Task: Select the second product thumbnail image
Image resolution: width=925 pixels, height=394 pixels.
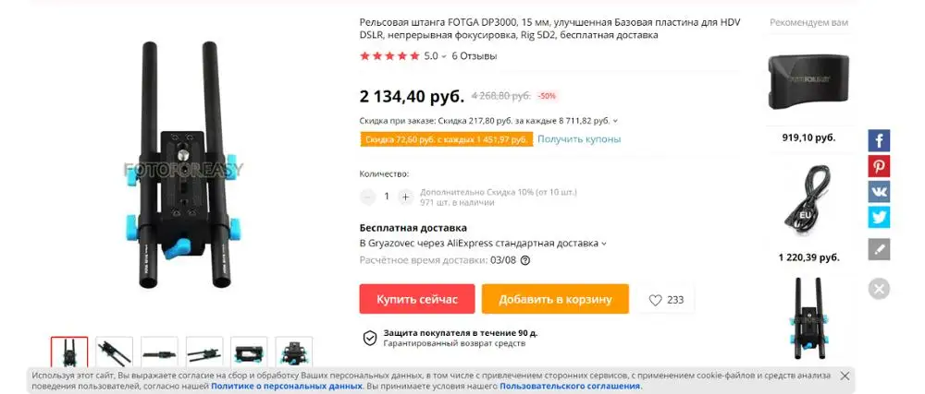Action: pyautogui.click(x=115, y=352)
